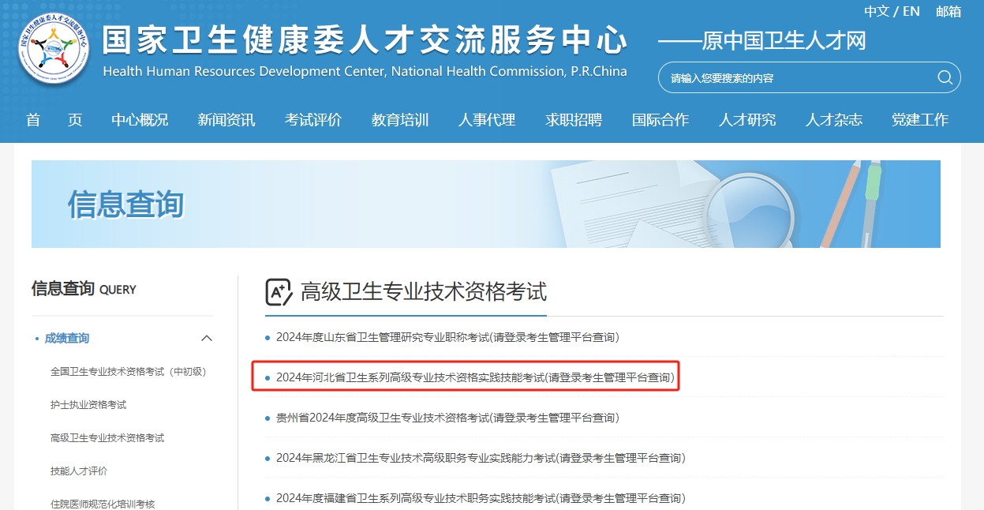The width and height of the screenshot is (984, 510).
Task: Select 护士执业资格考试 in sidebar
Action: coord(88,405)
